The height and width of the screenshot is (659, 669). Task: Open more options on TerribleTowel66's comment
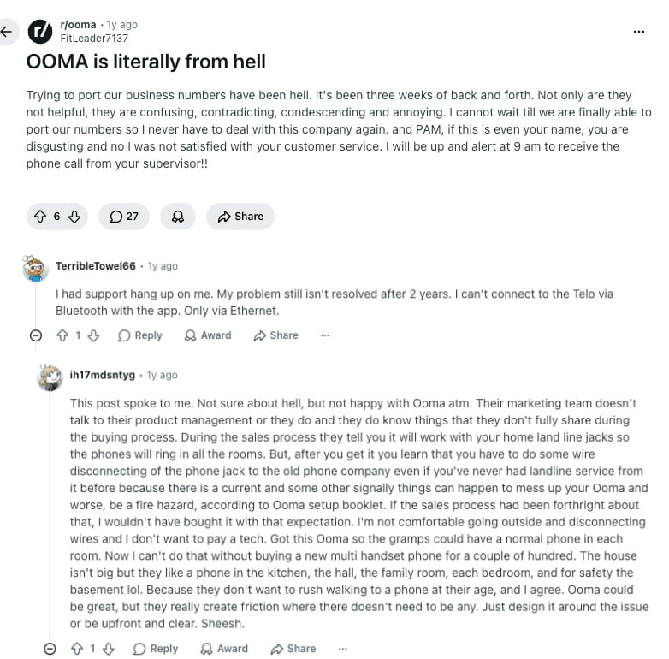[325, 335]
